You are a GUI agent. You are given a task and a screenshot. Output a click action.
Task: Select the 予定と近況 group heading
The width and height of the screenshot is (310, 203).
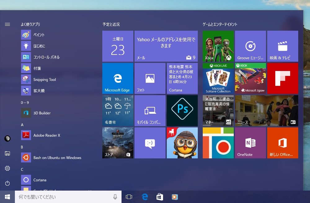pyautogui.click(x=111, y=24)
